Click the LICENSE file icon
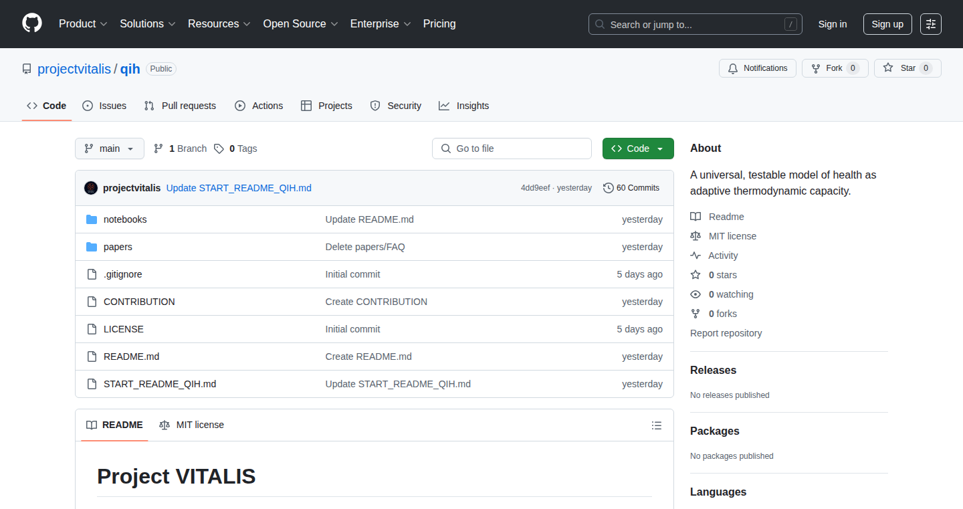Image resolution: width=963 pixels, height=509 pixels. pos(92,329)
